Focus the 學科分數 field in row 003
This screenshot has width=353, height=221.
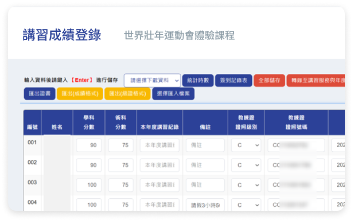[89, 185]
